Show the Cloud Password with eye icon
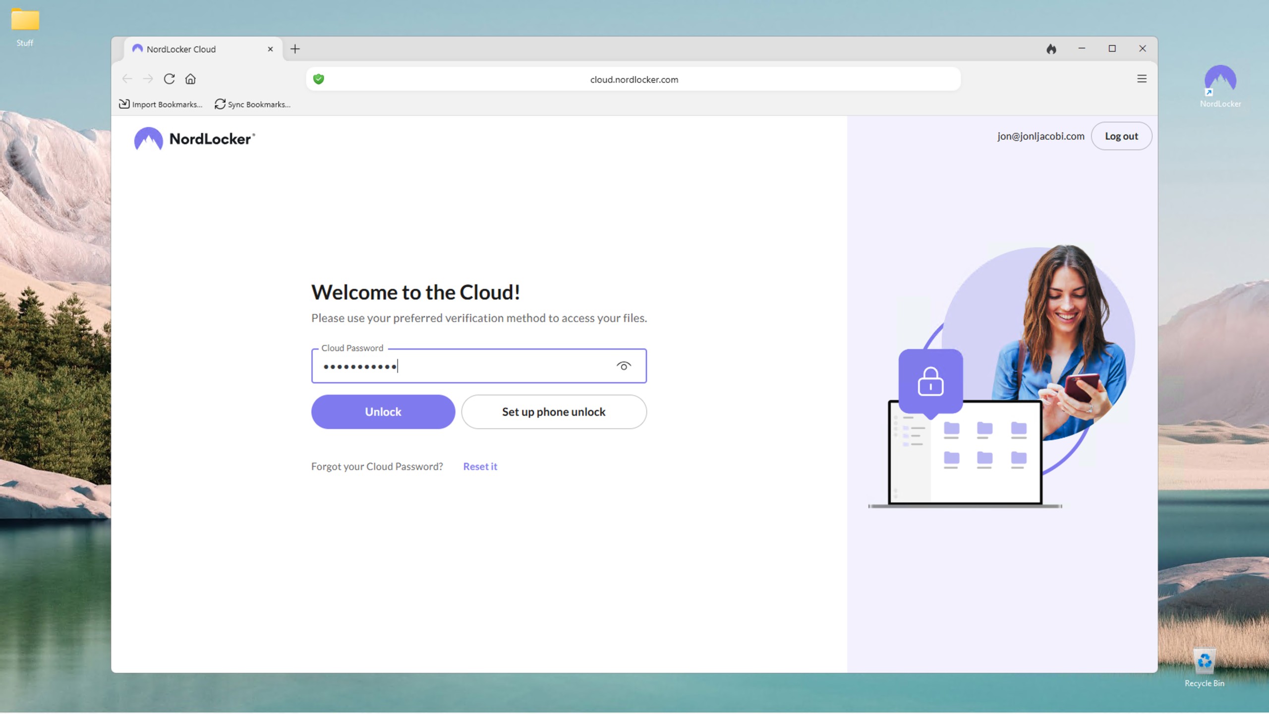1269x714 pixels. pos(624,366)
